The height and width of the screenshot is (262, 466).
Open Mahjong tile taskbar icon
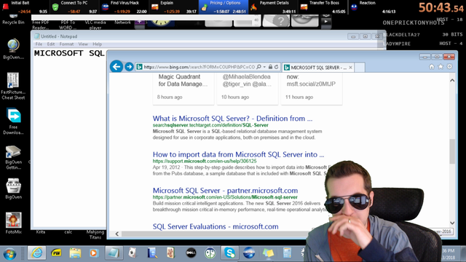(171, 253)
